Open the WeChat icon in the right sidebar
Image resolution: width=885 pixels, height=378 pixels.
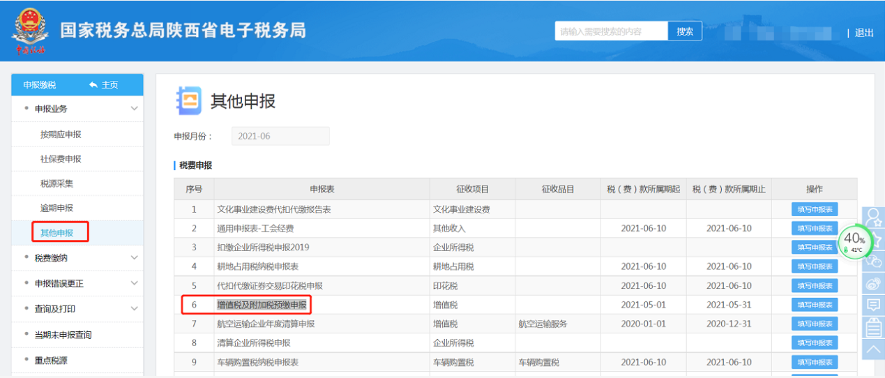pos(873,259)
